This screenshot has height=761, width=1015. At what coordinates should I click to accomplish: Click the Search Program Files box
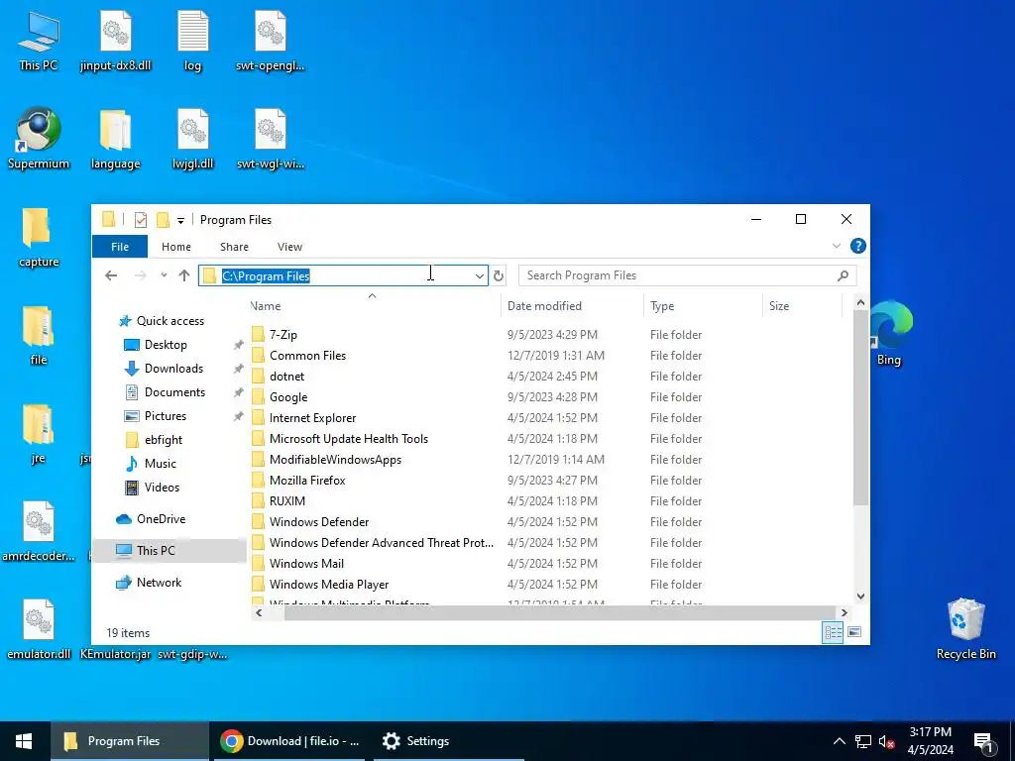[x=687, y=275]
